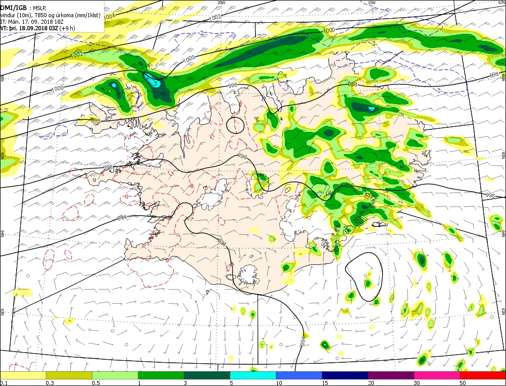The image size is (506, 386).
Task: Click the red above-50 legend swatch
Action: coord(483,375)
